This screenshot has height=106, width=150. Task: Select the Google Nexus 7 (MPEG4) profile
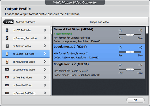click(99, 70)
